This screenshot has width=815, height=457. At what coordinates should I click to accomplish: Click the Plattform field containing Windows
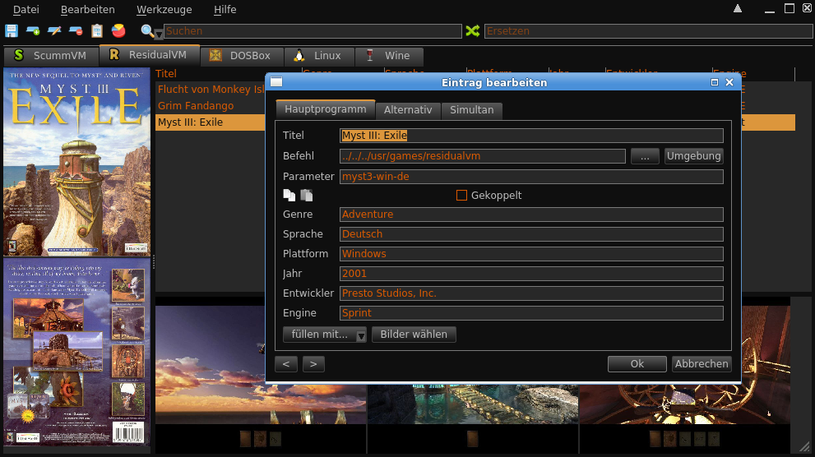point(531,254)
